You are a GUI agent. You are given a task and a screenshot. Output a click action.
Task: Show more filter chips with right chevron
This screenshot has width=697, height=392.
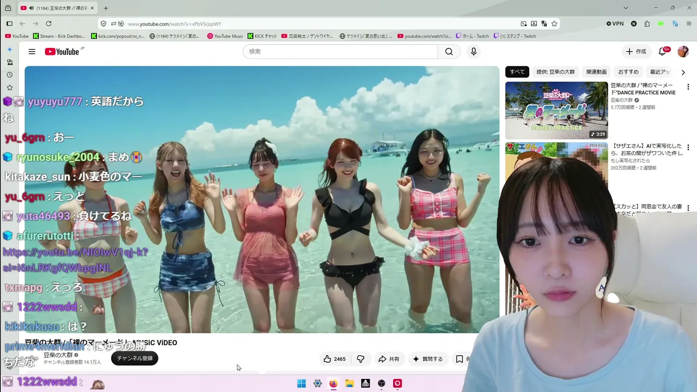(683, 72)
